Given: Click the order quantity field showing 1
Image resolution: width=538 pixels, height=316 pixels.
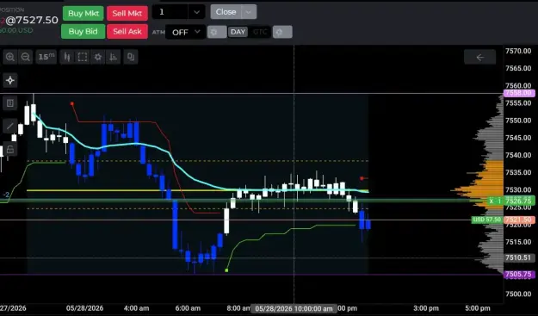Looking at the screenshot, I should point(170,12).
